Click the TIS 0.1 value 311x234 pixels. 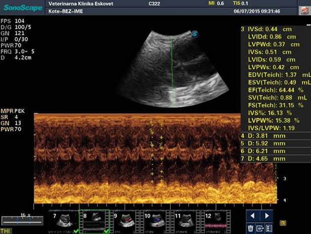(x=240, y=3)
